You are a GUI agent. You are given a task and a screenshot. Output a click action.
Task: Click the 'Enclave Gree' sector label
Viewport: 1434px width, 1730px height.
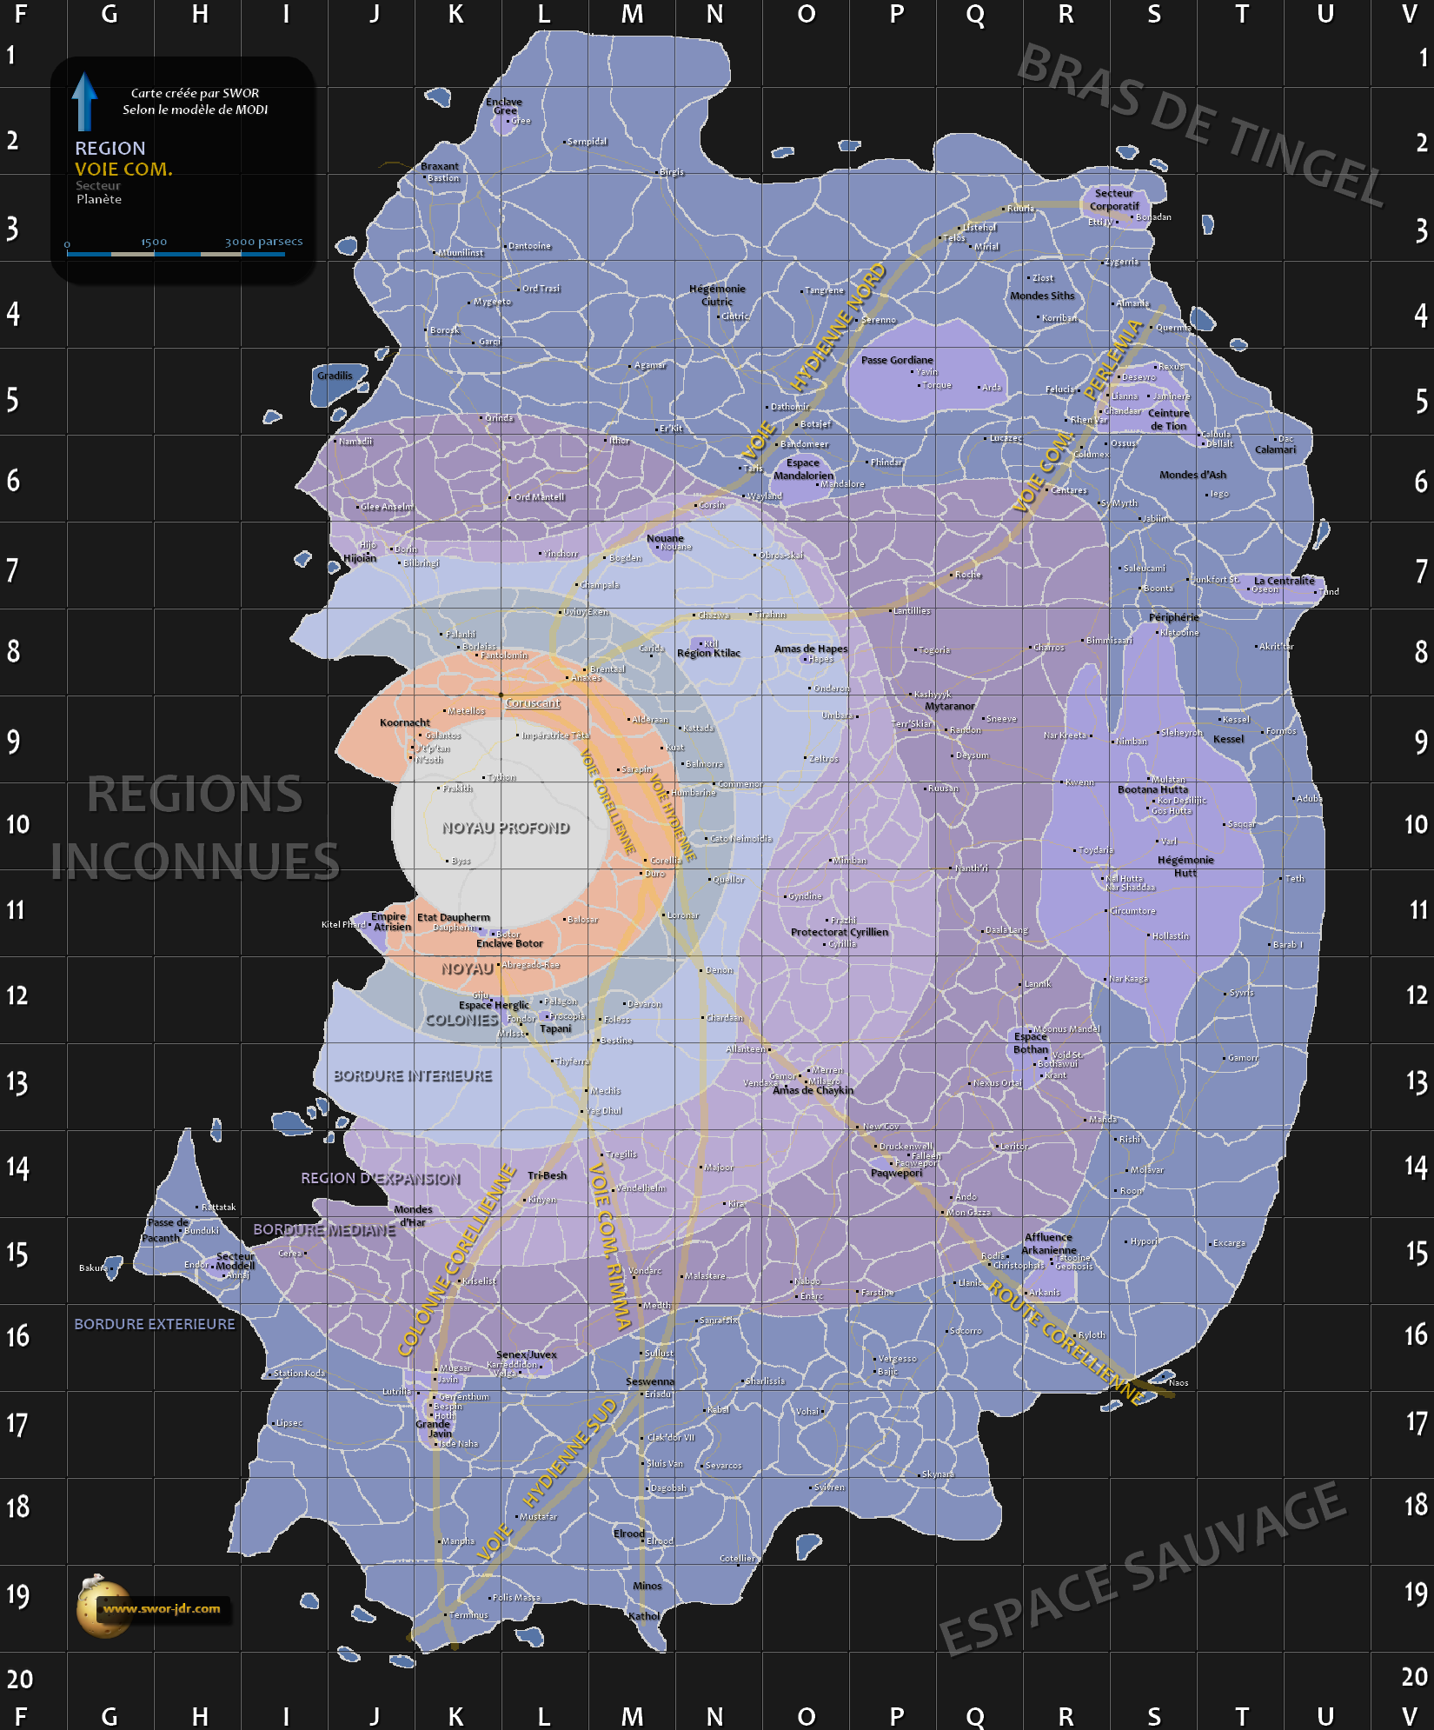click(504, 106)
